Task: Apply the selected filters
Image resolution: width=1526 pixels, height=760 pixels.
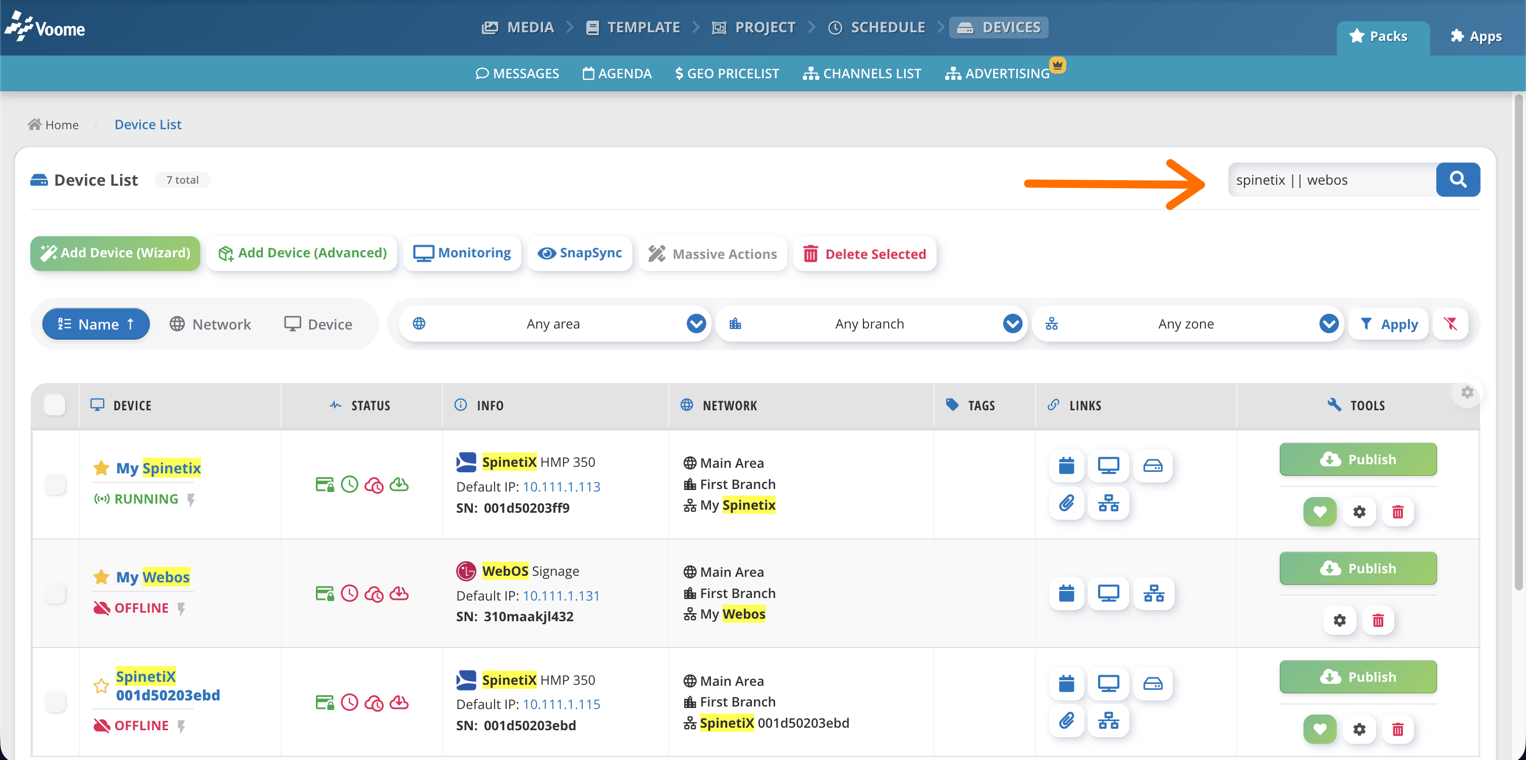Action: (x=1389, y=323)
